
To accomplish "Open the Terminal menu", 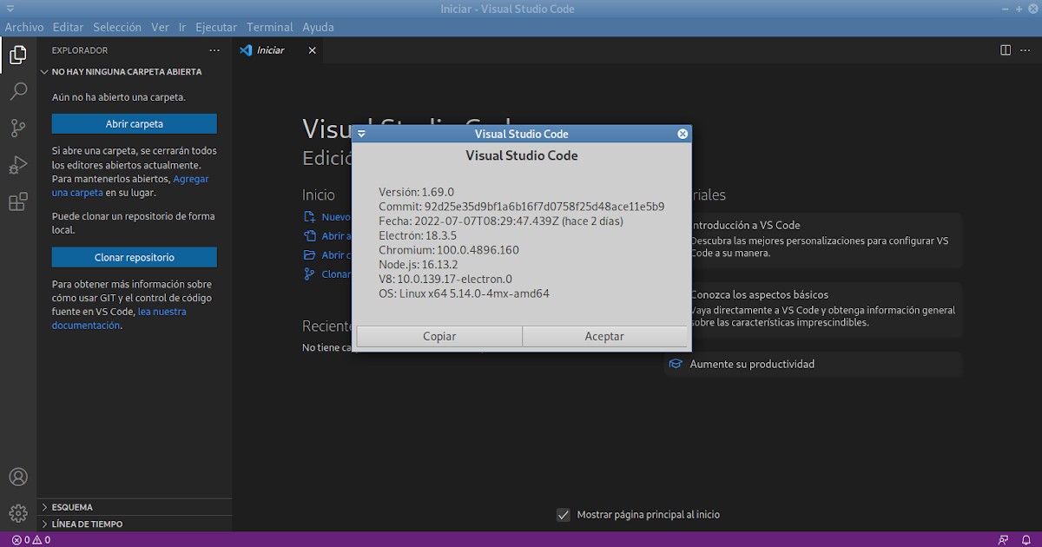I will [270, 27].
